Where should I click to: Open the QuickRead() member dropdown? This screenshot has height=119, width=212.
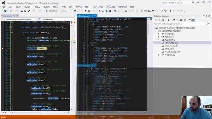pos(57,19)
